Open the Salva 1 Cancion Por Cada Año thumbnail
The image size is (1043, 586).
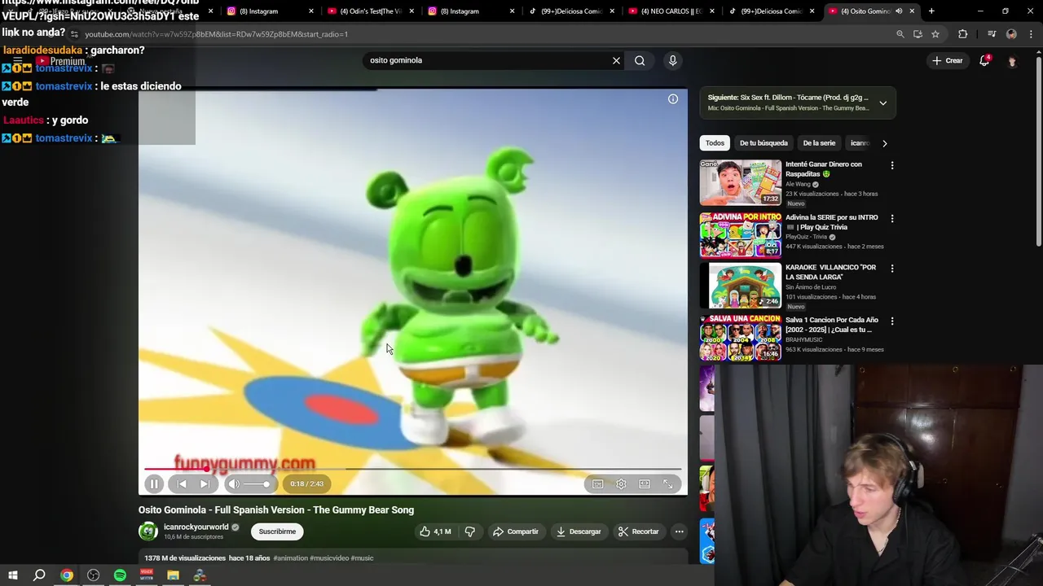pyautogui.click(x=741, y=338)
